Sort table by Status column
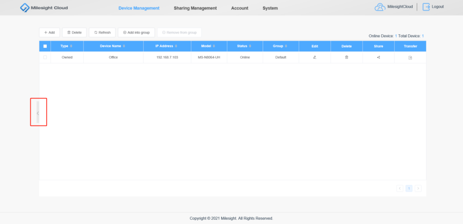 [x=250, y=46]
